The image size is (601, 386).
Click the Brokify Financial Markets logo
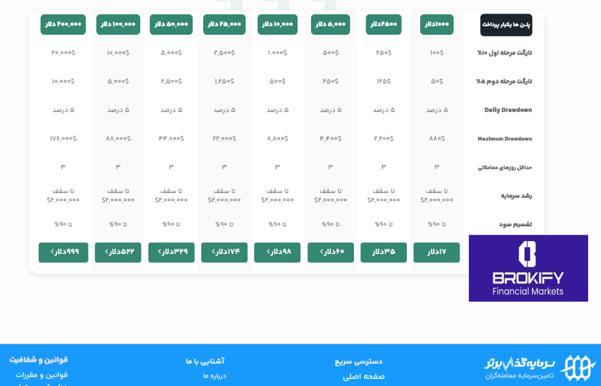tap(528, 268)
